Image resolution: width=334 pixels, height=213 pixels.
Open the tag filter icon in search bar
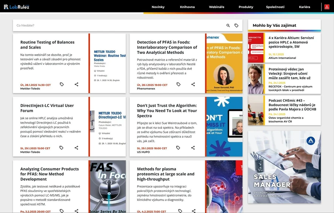coord(236,26)
